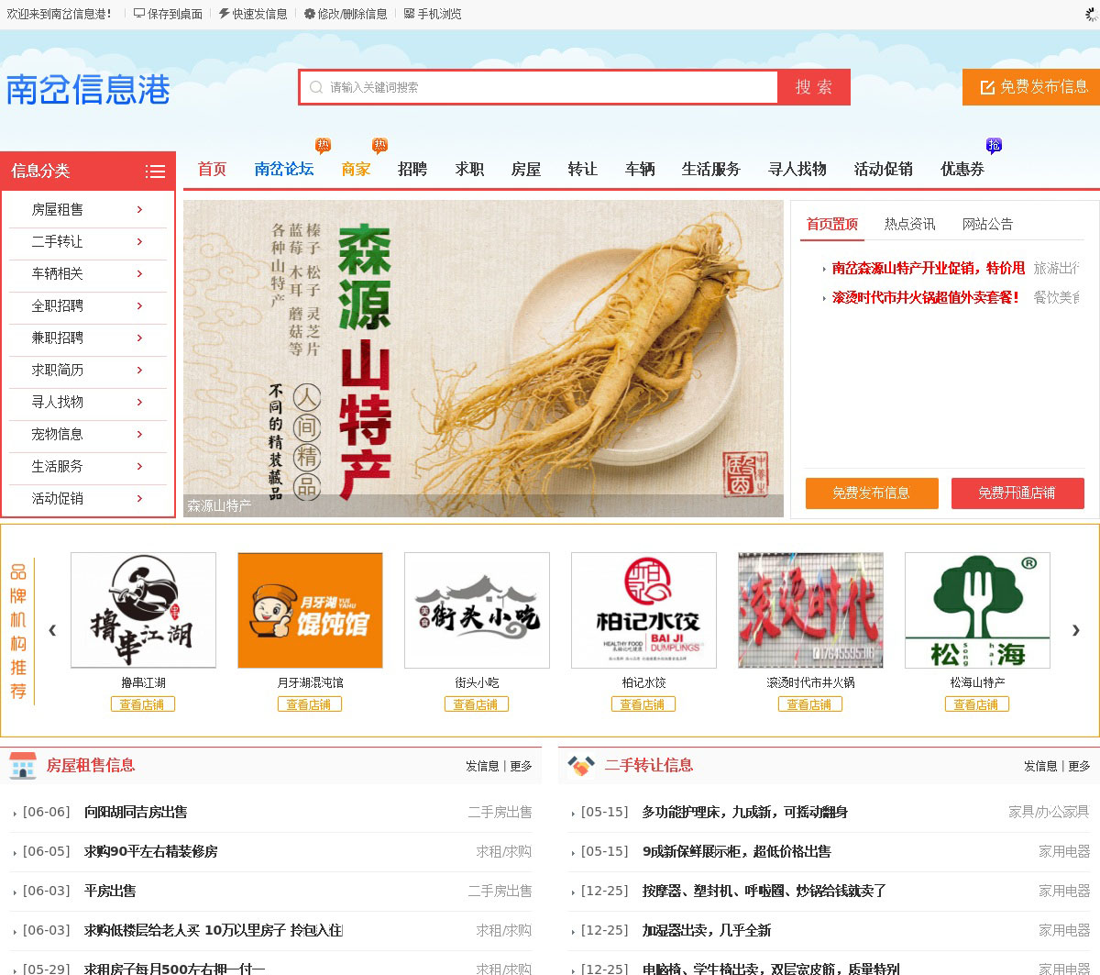1100x975 pixels.
Task: Click the hamburger list icon beside 信息分类
Action: click(x=155, y=172)
